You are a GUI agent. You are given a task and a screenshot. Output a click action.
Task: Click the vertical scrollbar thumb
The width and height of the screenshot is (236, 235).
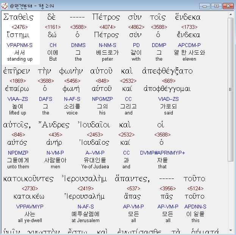coord(230,89)
